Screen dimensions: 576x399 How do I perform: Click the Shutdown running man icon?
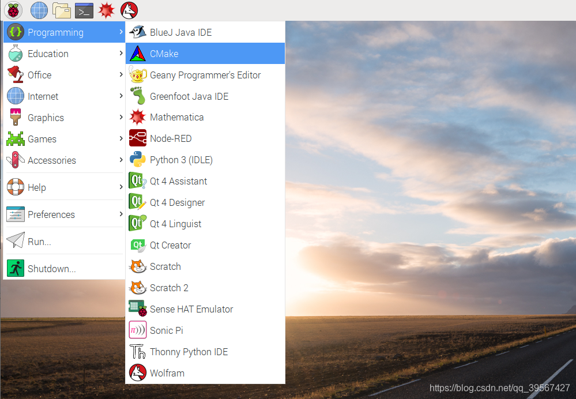[x=16, y=268]
